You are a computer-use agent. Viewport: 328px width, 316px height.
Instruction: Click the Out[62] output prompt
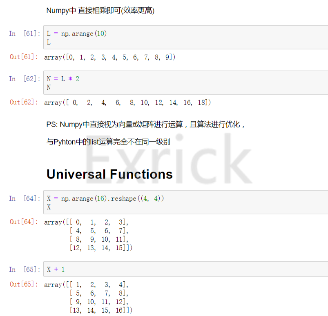(24, 102)
